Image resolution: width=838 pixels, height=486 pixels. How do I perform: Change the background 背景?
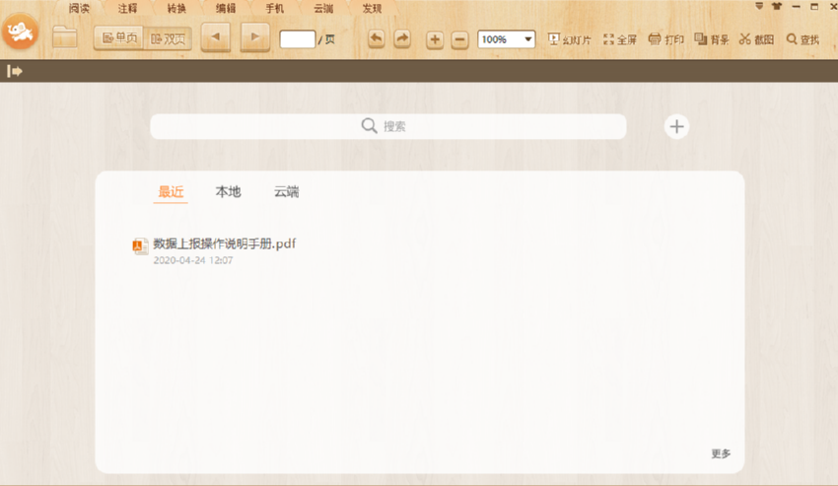pyautogui.click(x=712, y=39)
